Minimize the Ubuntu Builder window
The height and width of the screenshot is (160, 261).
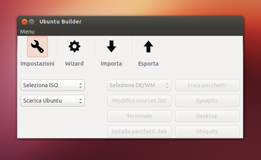pos(31,22)
